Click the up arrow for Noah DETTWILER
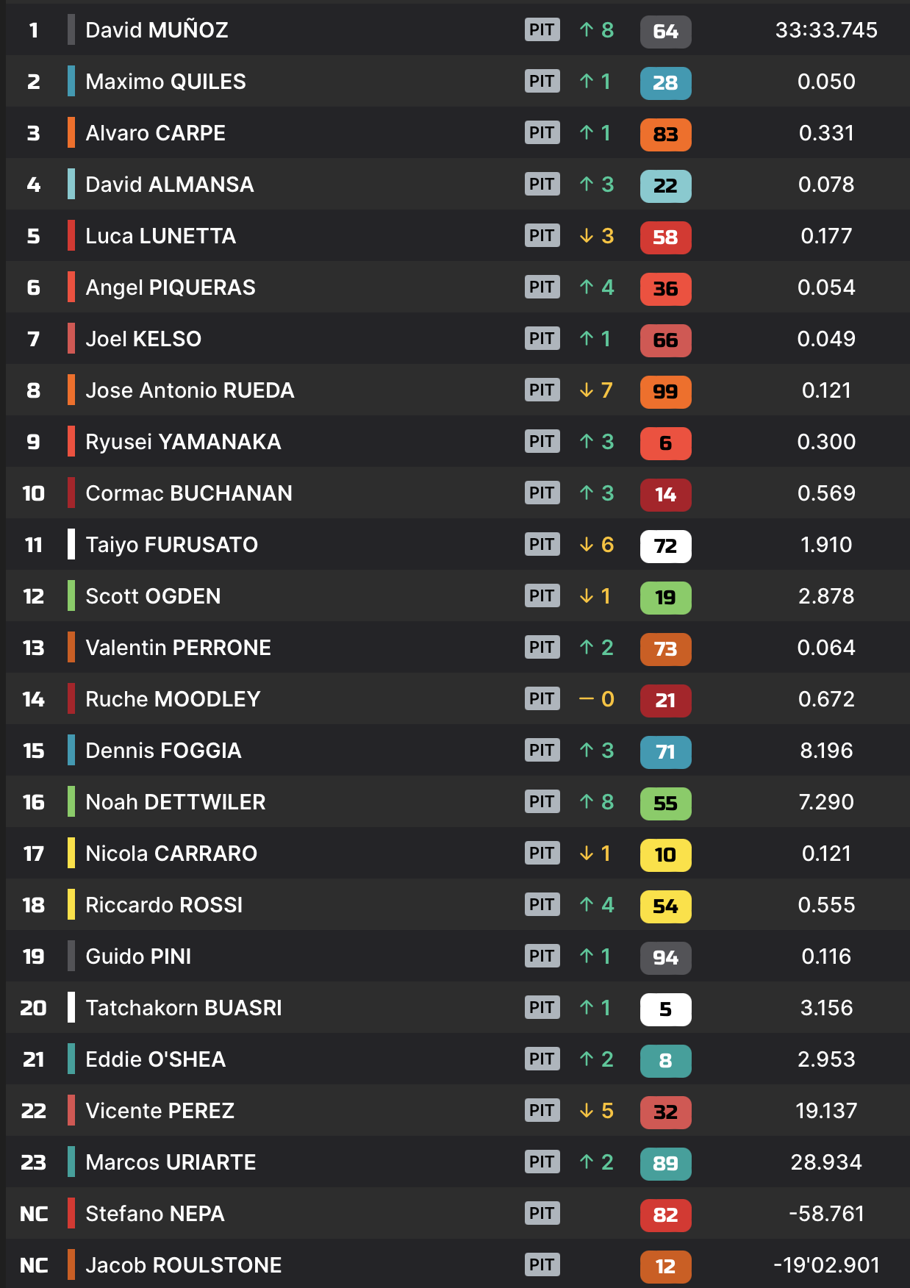The width and height of the screenshot is (910, 1288). point(586,802)
